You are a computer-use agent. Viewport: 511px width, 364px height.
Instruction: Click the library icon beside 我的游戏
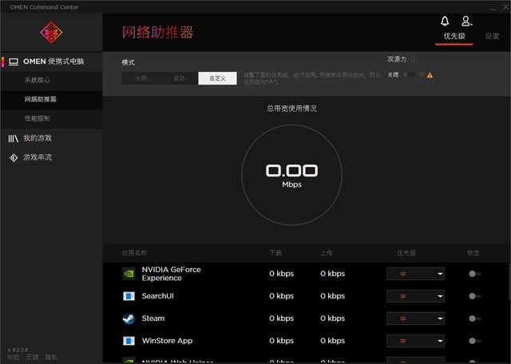(x=13, y=139)
